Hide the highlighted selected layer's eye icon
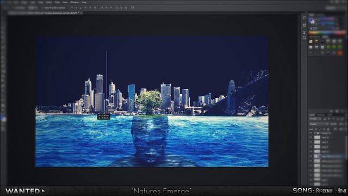 (311, 156)
